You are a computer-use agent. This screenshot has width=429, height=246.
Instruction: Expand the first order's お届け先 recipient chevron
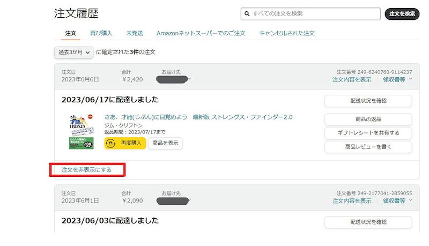(190, 79)
